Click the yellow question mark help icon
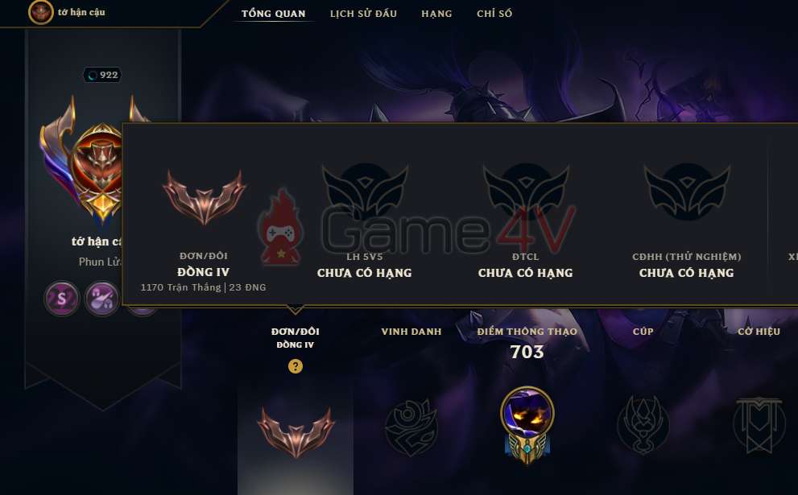The image size is (798, 495). click(296, 366)
